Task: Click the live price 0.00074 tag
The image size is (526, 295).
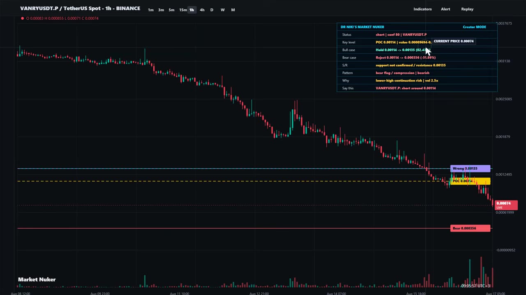Action: coord(506,205)
